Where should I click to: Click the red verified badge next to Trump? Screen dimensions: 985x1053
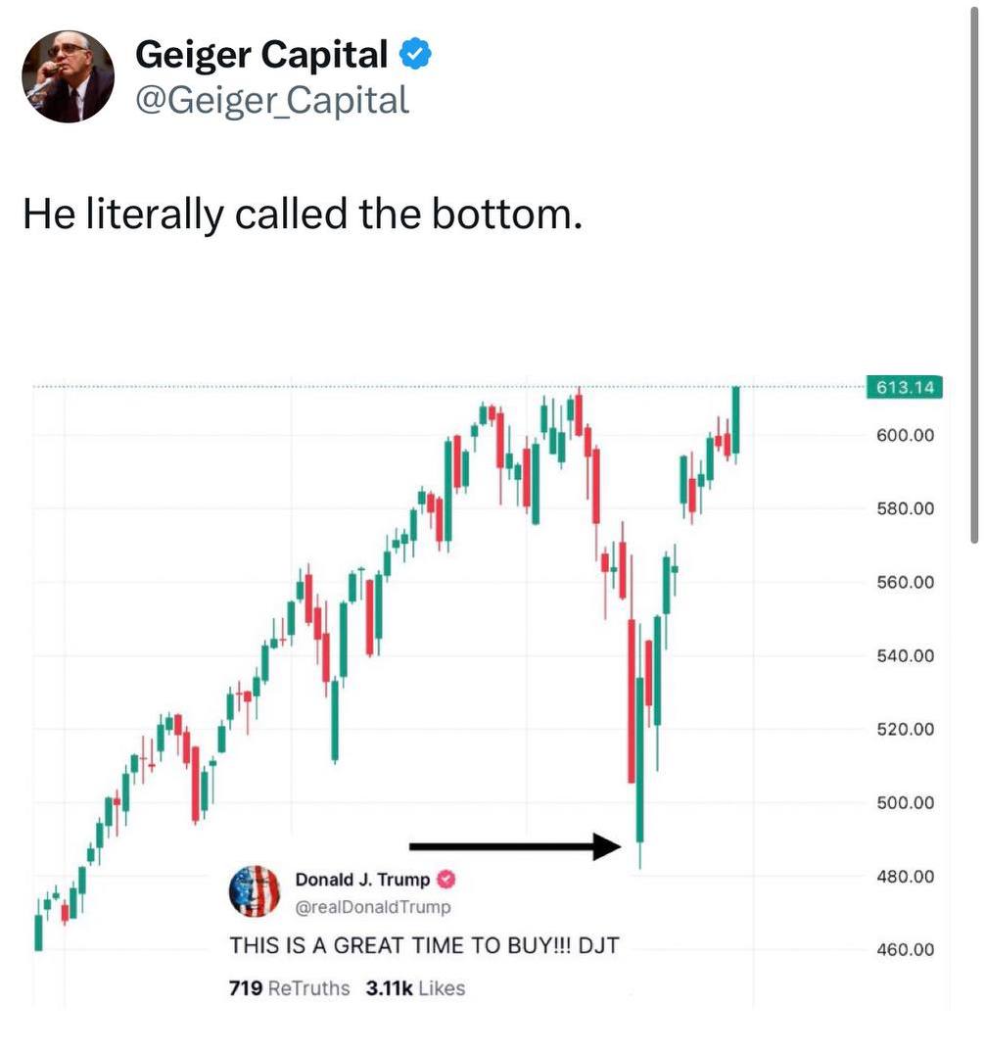446,879
